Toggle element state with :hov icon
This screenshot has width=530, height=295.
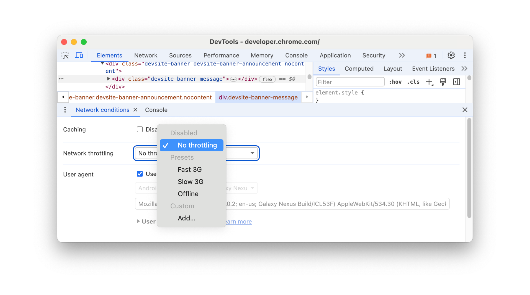click(396, 82)
